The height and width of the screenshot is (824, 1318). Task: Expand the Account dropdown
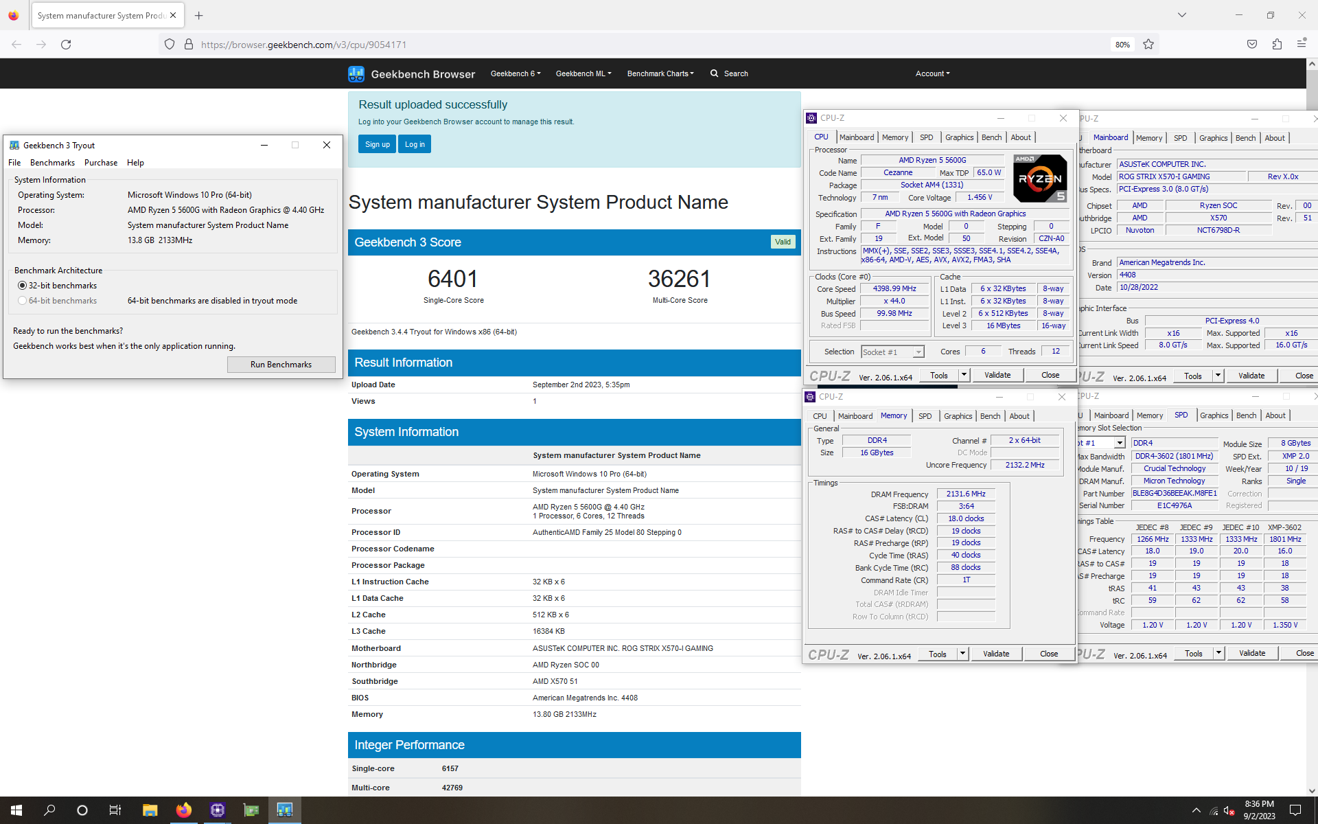pos(932,73)
